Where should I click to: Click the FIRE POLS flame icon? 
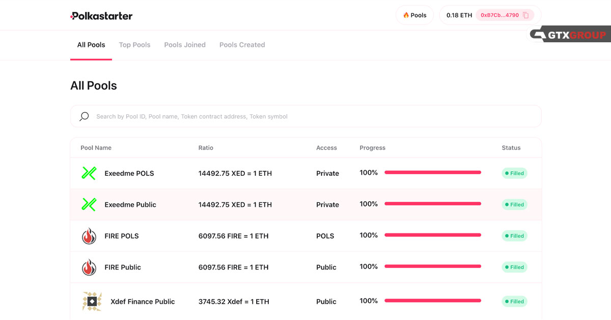tap(89, 236)
